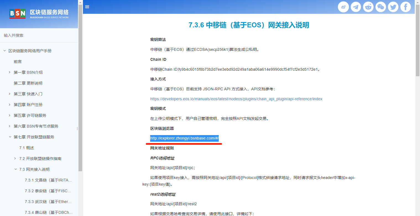Open 7.3.4 唐山链 section

[x=49, y=212]
